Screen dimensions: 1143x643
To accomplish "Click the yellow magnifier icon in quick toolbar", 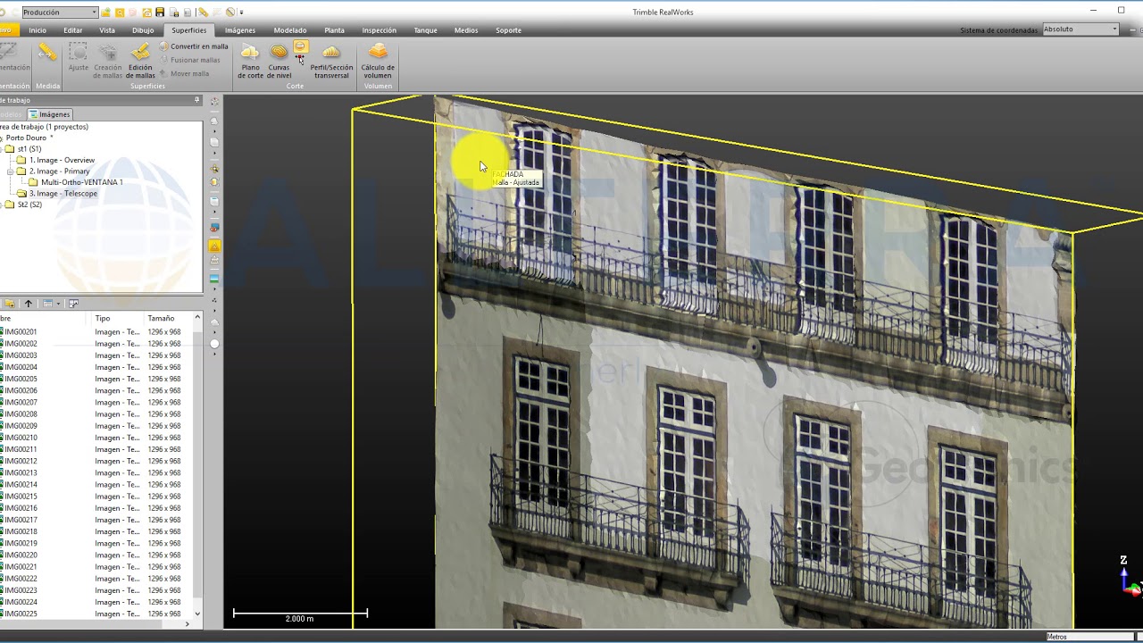I will [120, 13].
